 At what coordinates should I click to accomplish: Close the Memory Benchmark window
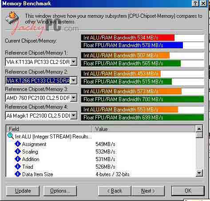coord(203,3)
